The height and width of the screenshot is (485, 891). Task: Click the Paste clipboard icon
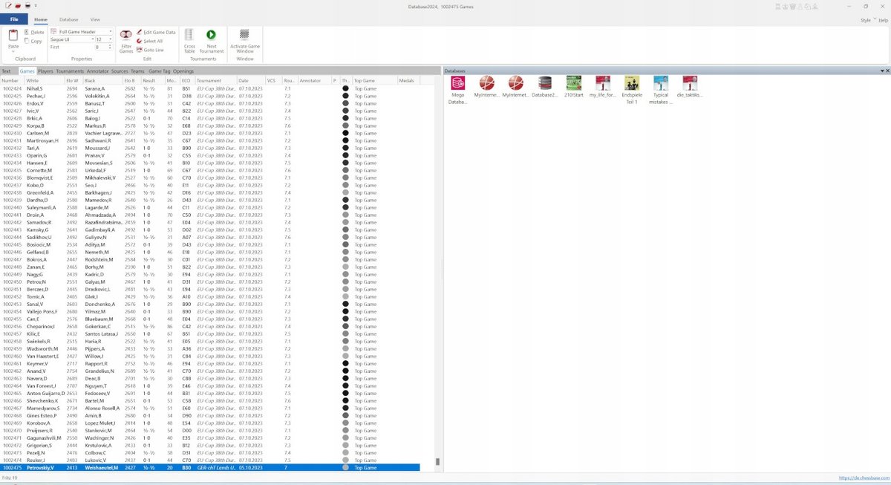click(13, 39)
